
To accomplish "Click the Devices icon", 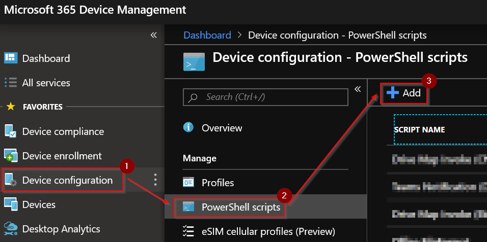I will (x=11, y=204).
